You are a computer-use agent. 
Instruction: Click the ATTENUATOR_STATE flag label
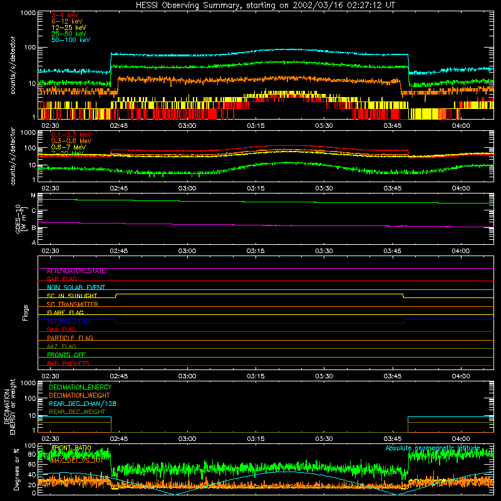(76, 271)
